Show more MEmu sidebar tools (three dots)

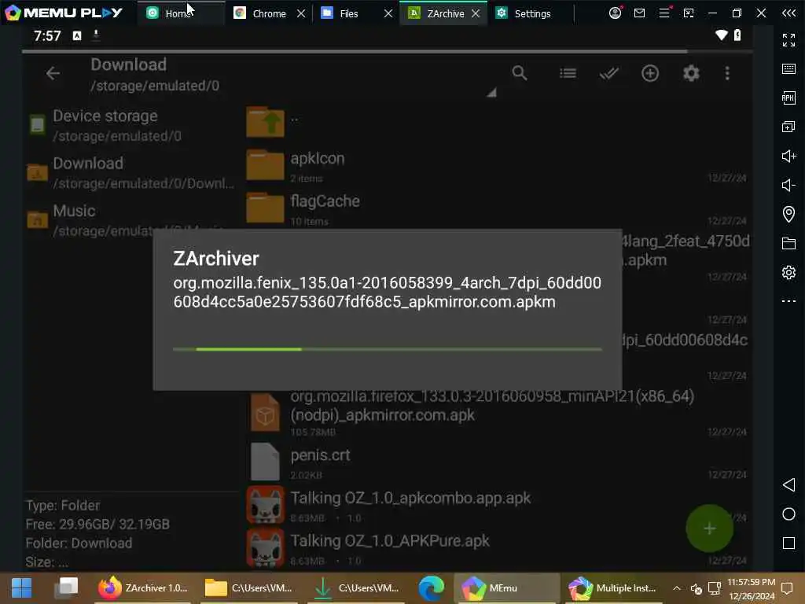[788, 301]
